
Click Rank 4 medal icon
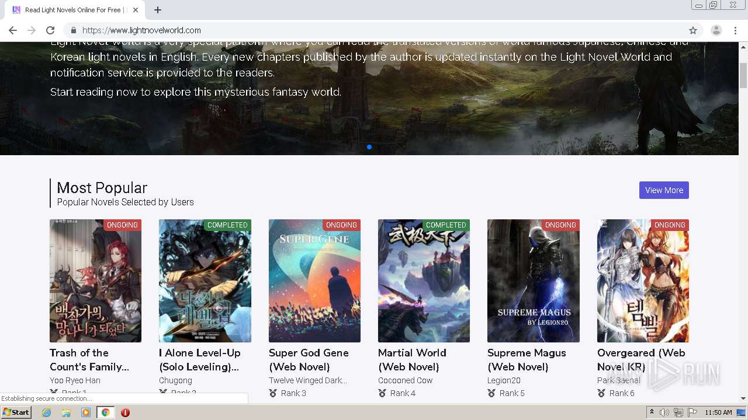382,393
